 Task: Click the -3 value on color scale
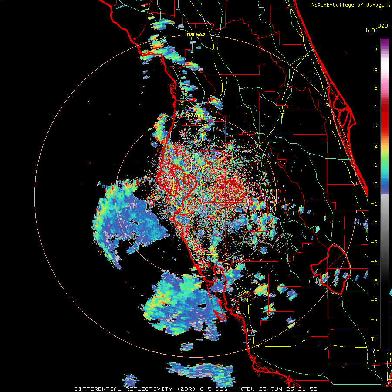click(x=374, y=242)
